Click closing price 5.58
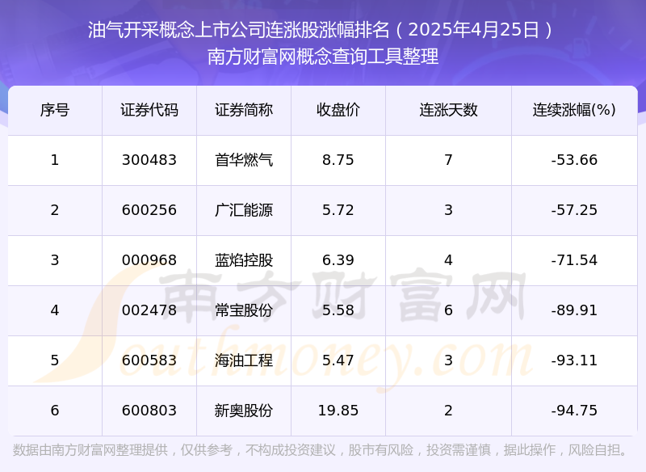The image size is (646, 472). pos(338,310)
